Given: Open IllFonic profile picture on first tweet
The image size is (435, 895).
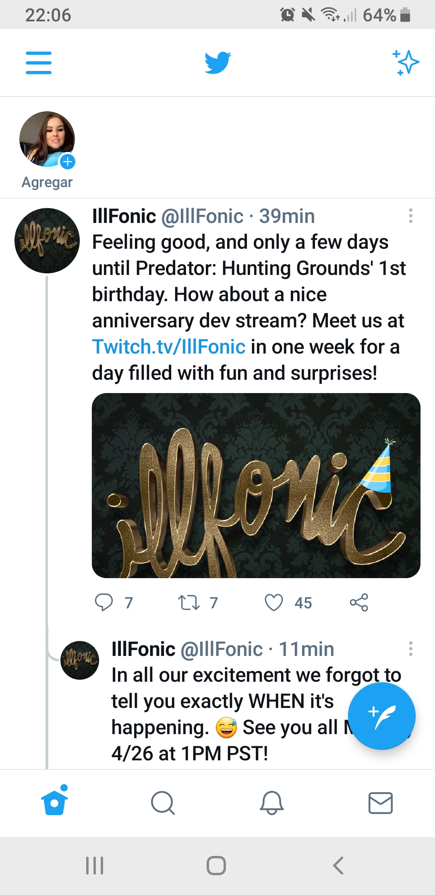Looking at the screenshot, I should [47, 241].
